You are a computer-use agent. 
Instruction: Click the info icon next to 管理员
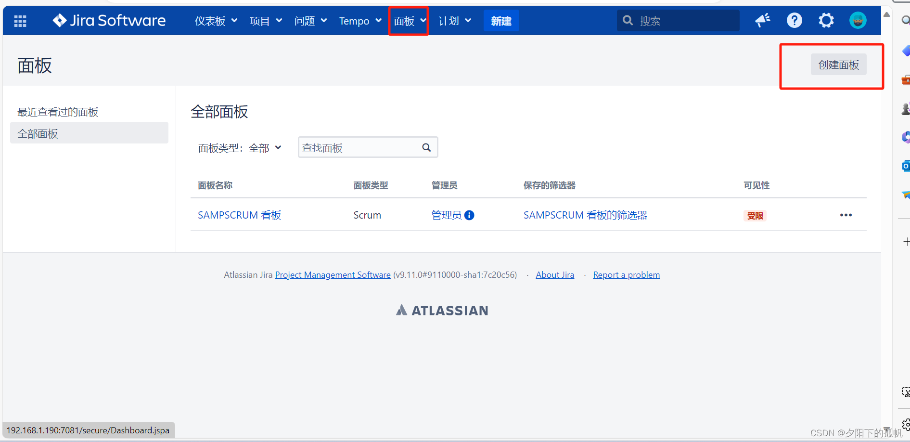[469, 215]
